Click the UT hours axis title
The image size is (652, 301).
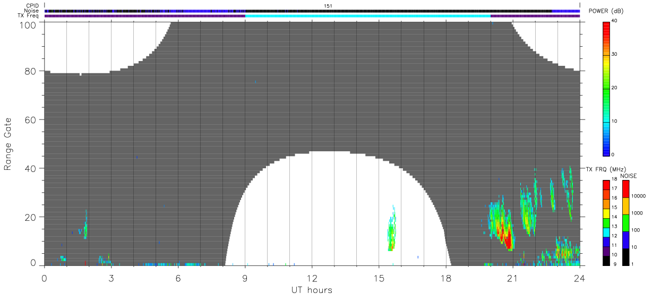pos(312,290)
